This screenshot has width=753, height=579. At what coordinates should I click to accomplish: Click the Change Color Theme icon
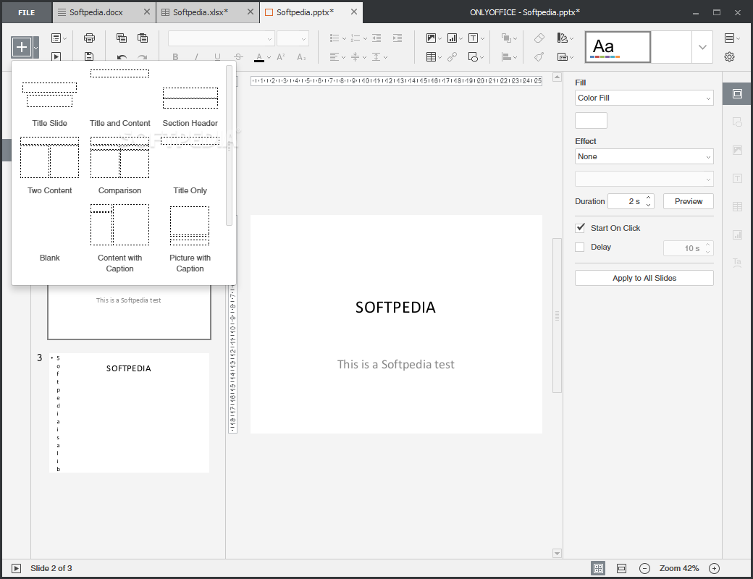point(563,38)
